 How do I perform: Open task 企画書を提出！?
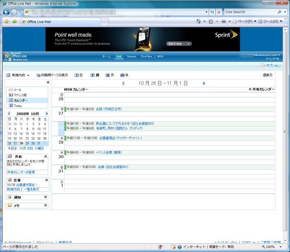(26, 185)
